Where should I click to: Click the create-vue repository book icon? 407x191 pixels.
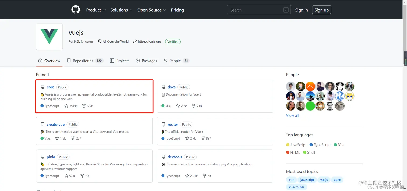click(x=43, y=125)
